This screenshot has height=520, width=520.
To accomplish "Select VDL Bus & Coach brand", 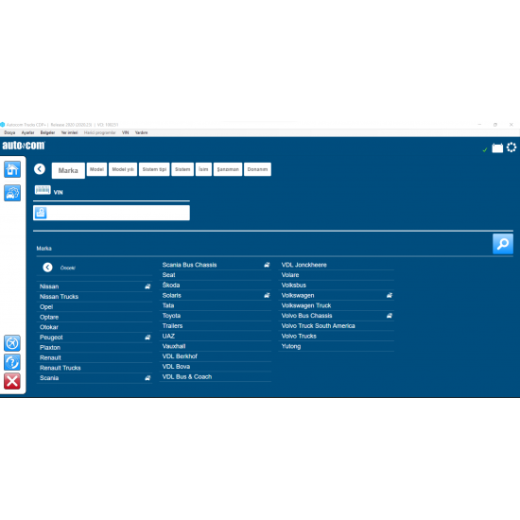I will click(216, 376).
